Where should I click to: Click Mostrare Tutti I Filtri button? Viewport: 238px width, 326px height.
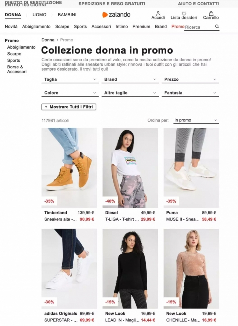pos(69,107)
